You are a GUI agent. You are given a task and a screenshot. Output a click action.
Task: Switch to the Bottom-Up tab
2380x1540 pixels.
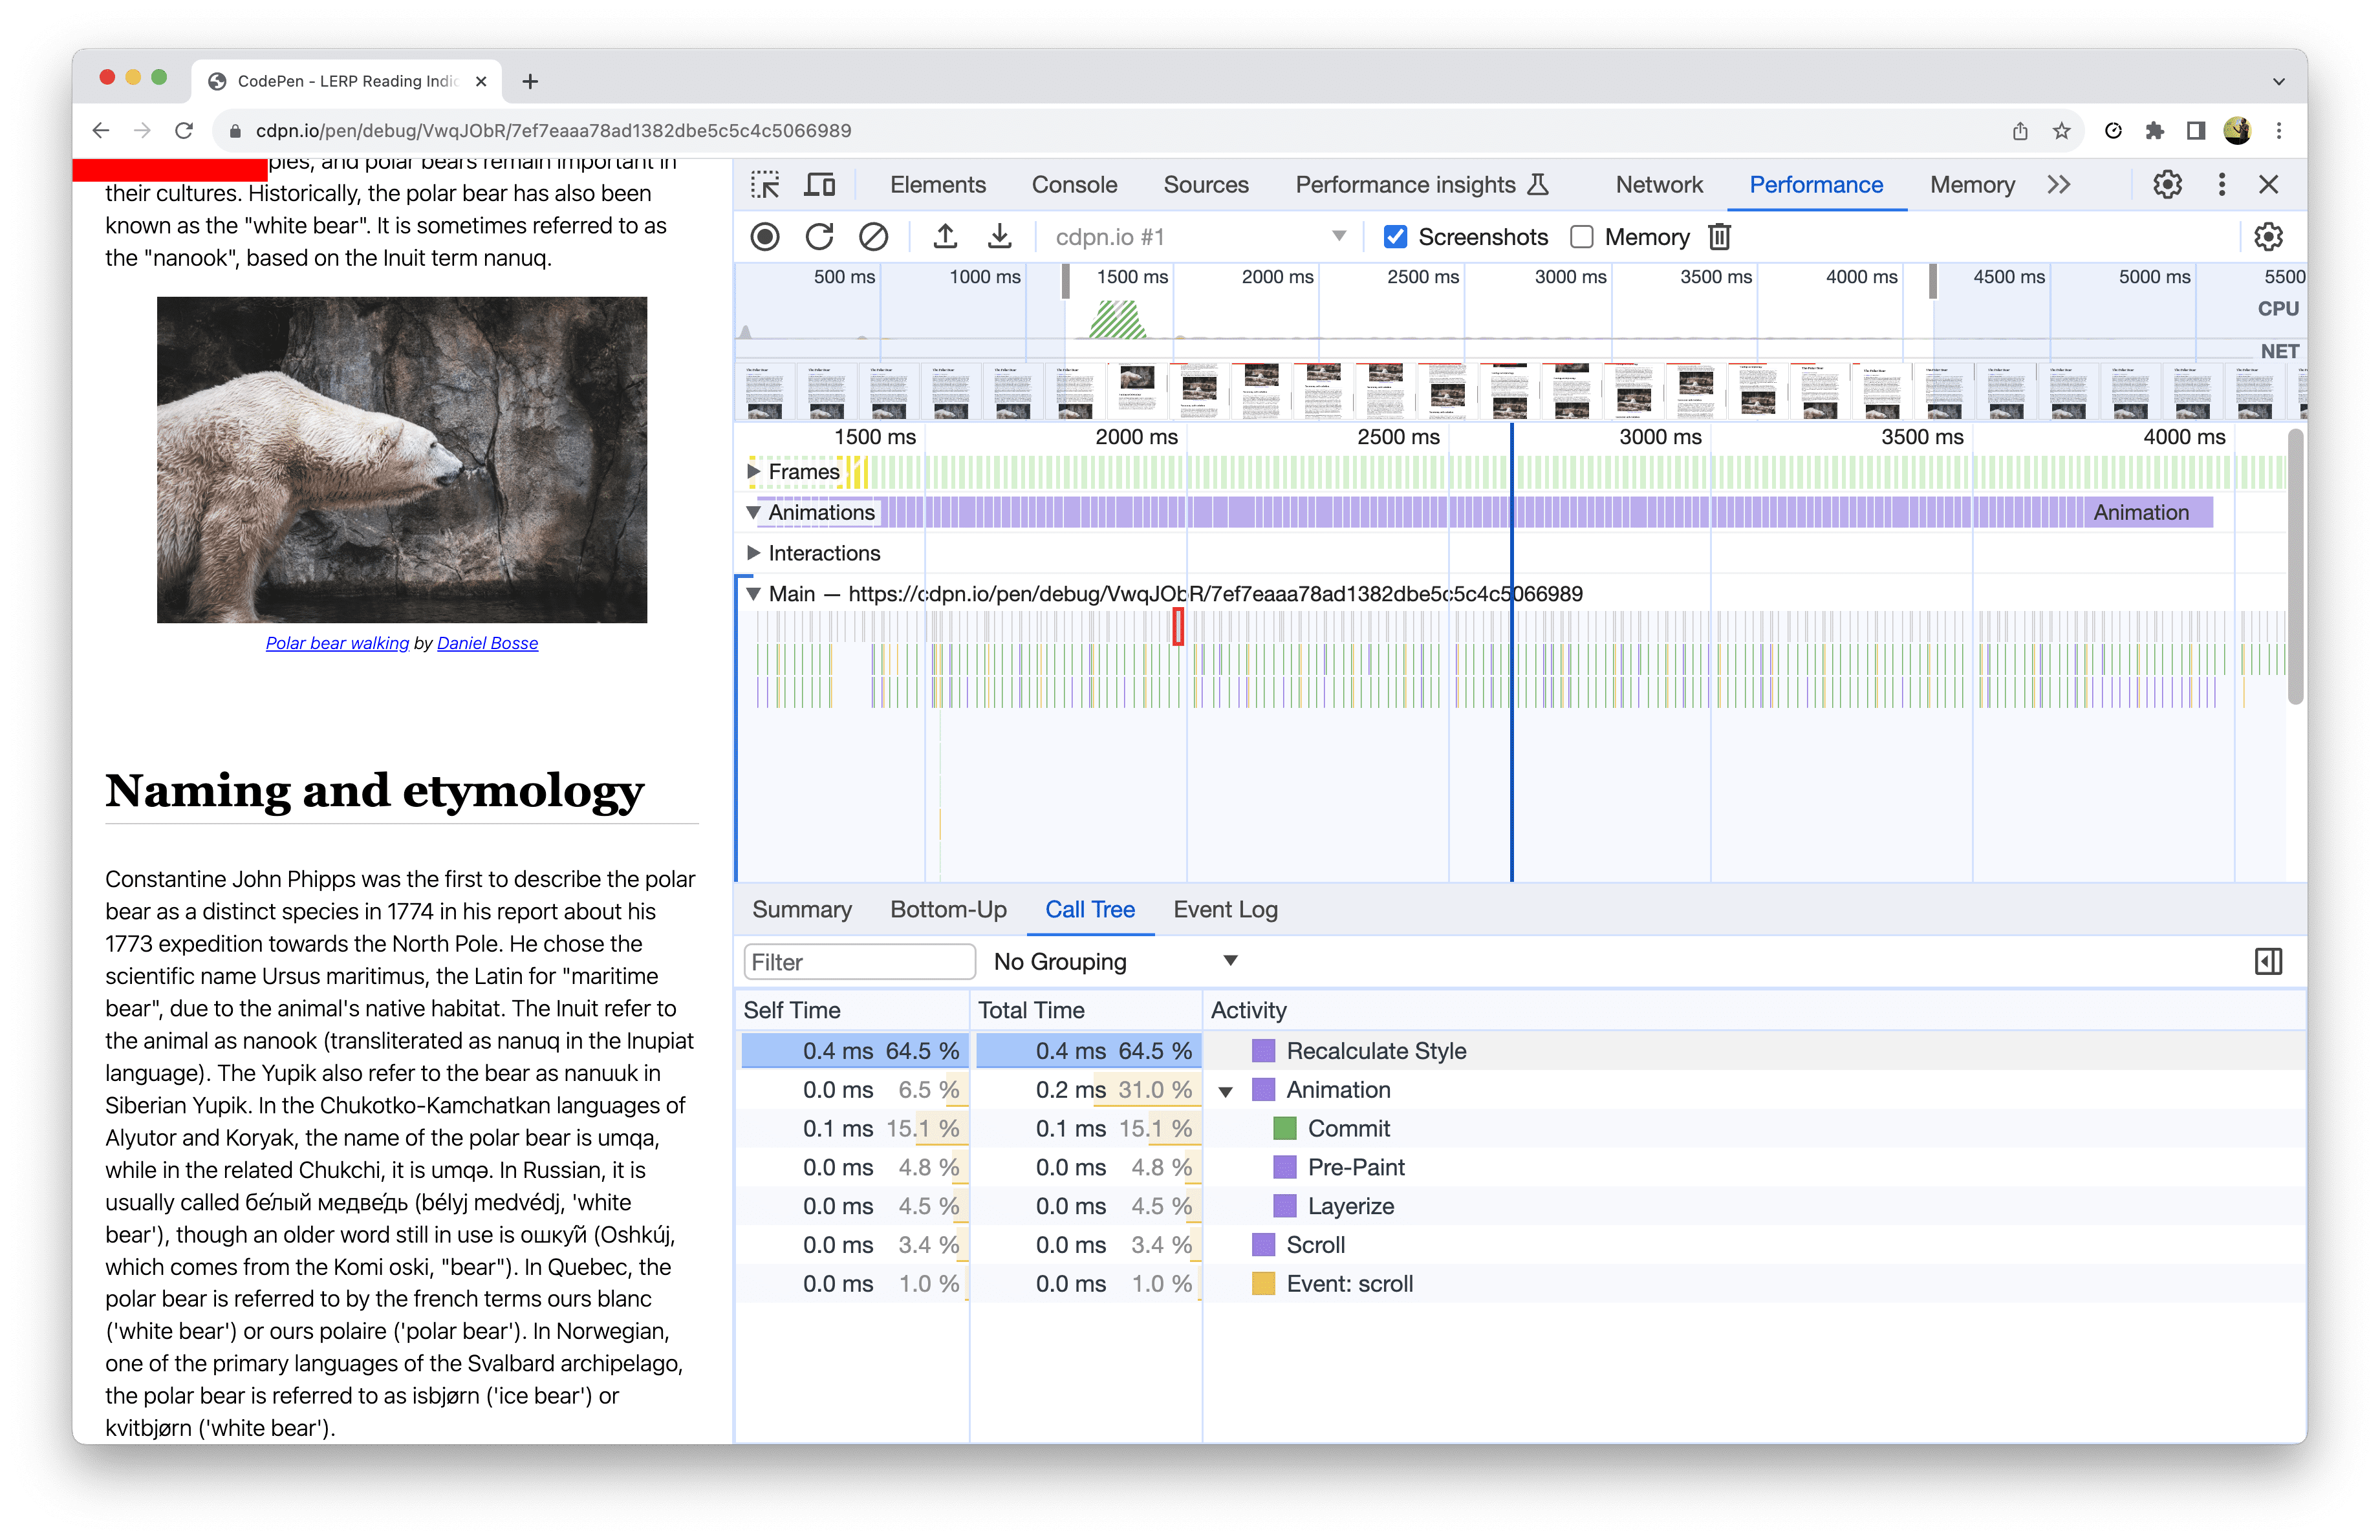948,910
